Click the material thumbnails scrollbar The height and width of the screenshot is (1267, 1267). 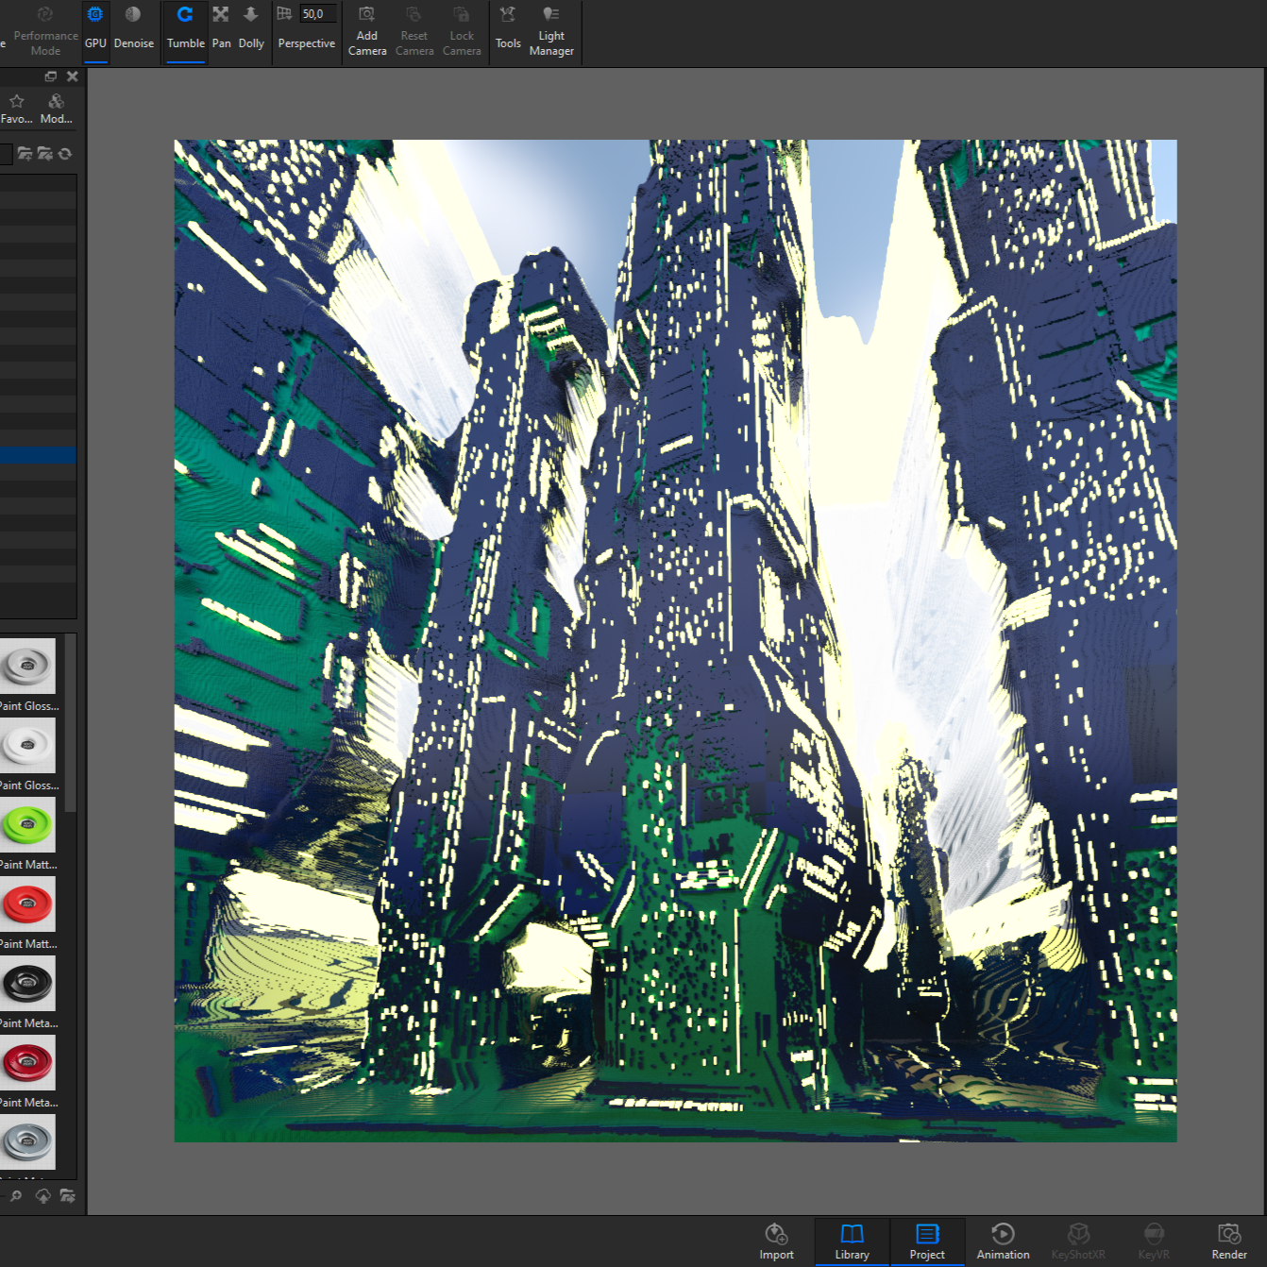71,722
